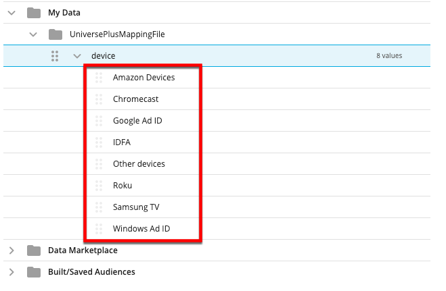This screenshot has height=291, width=446.
Task: Click the Built/Saved Audiences folder icon
Action: coord(34,272)
